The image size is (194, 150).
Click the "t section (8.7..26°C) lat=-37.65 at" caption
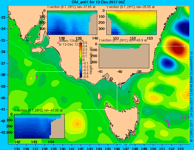[x=71, y=7]
